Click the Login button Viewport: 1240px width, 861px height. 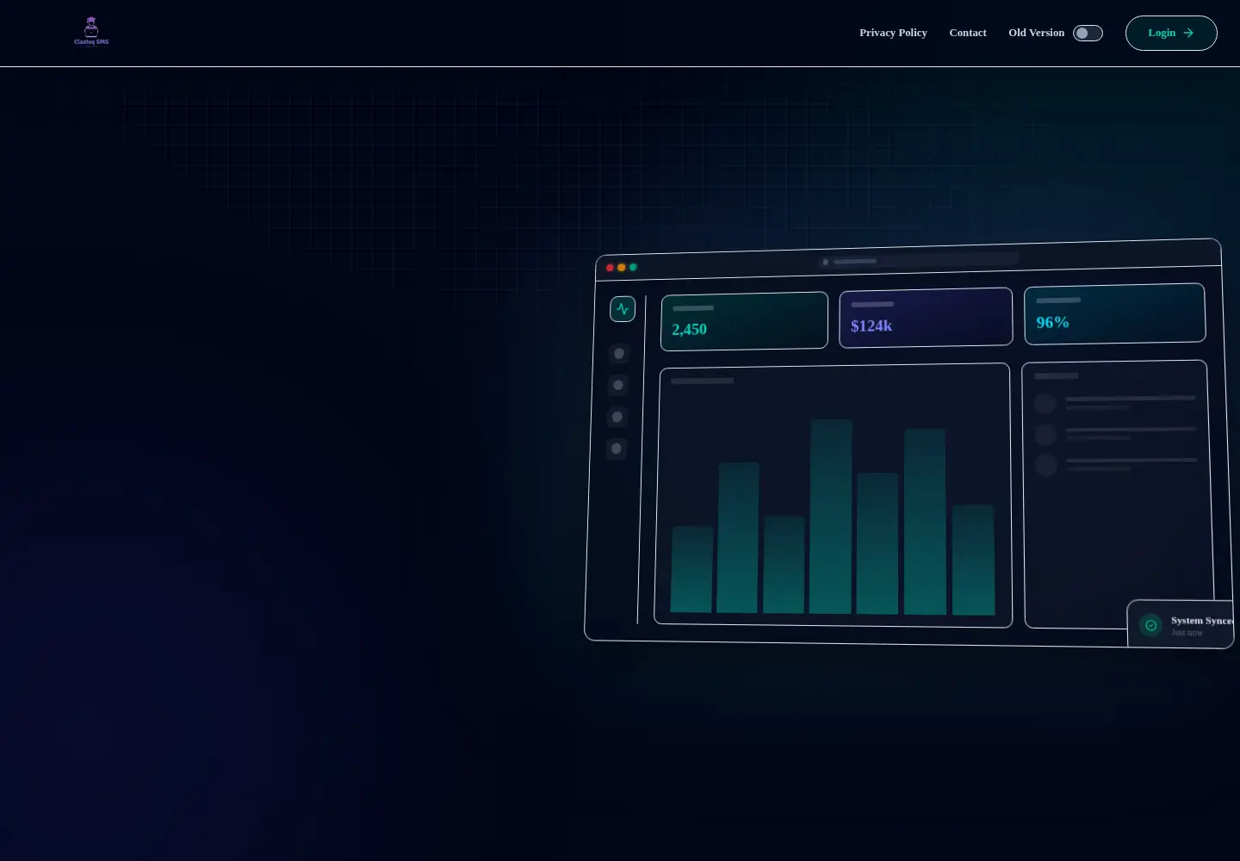[x=1171, y=33]
